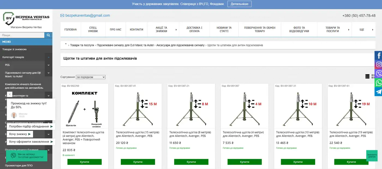Click the Потрібен підбір обладнання chat option
382x169 pixels.
31,127
